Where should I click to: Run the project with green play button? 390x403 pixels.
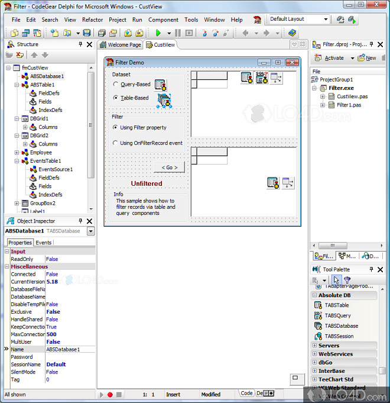(158, 33)
